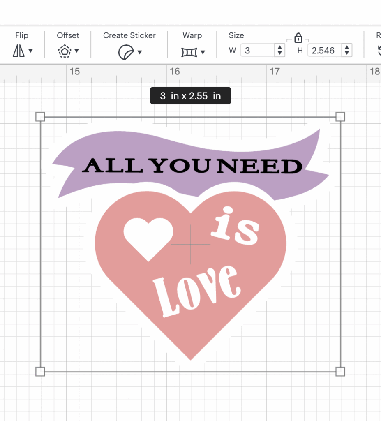This screenshot has height=421, width=381.
Task: Click the width field stepper arrows
Action: [x=280, y=51]
